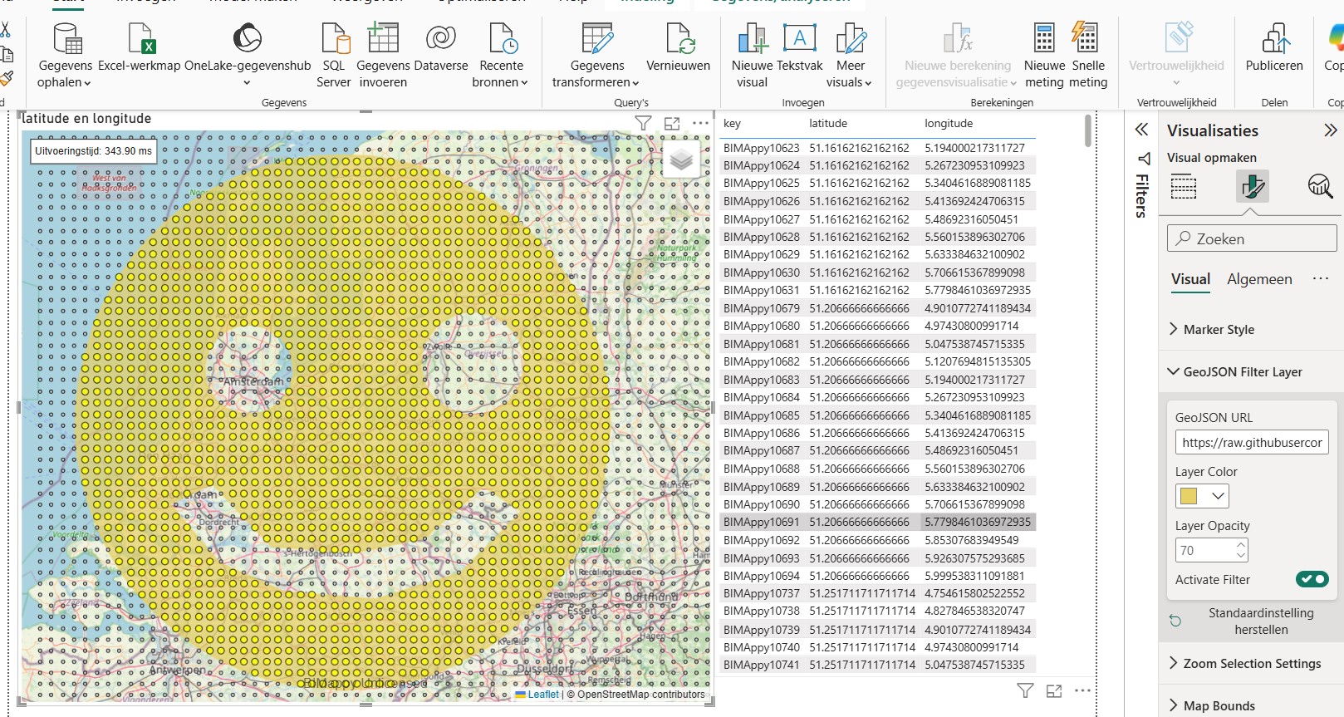Open more options above the map visual
The width and height of the screenshot is (1344, 717).
[x=701, y=123]
